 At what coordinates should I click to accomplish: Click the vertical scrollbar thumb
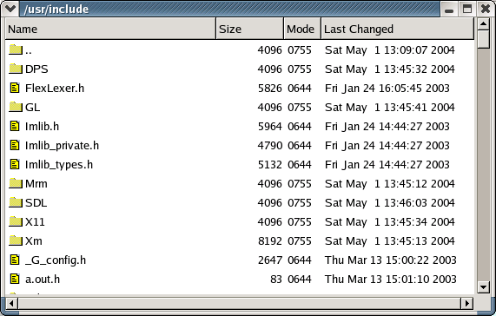[483, 39]
